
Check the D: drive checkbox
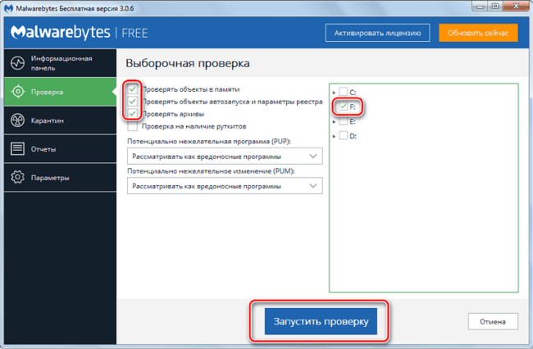coord(344,136)
